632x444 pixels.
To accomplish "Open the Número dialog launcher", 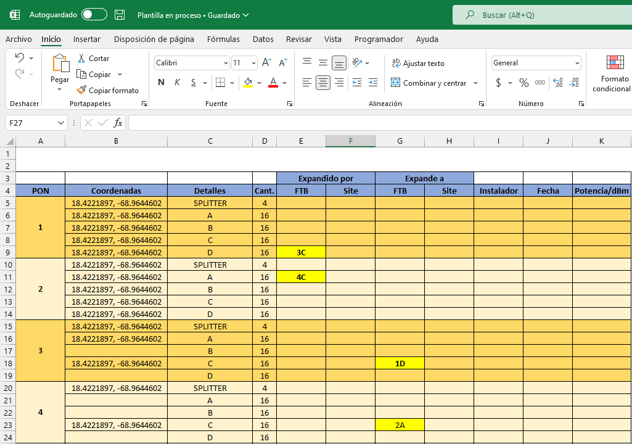I will [581, 104].
